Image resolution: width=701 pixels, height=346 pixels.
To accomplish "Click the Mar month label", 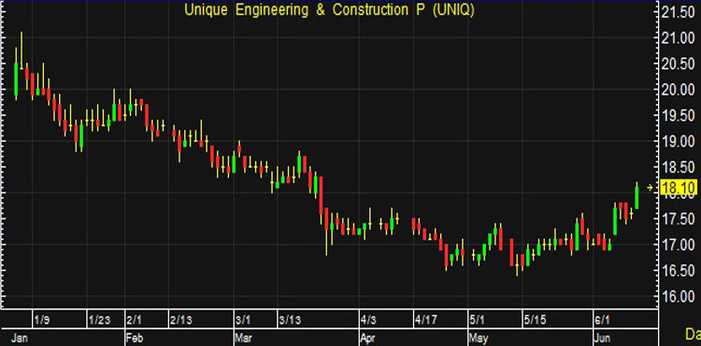I will [243, 339].
